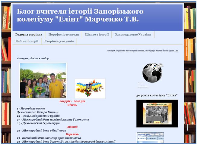Screen dimensions: 197x145
Task: Click the Ukrainian coat of arms image
Action: pyautogui.click(x=90, y=88)
